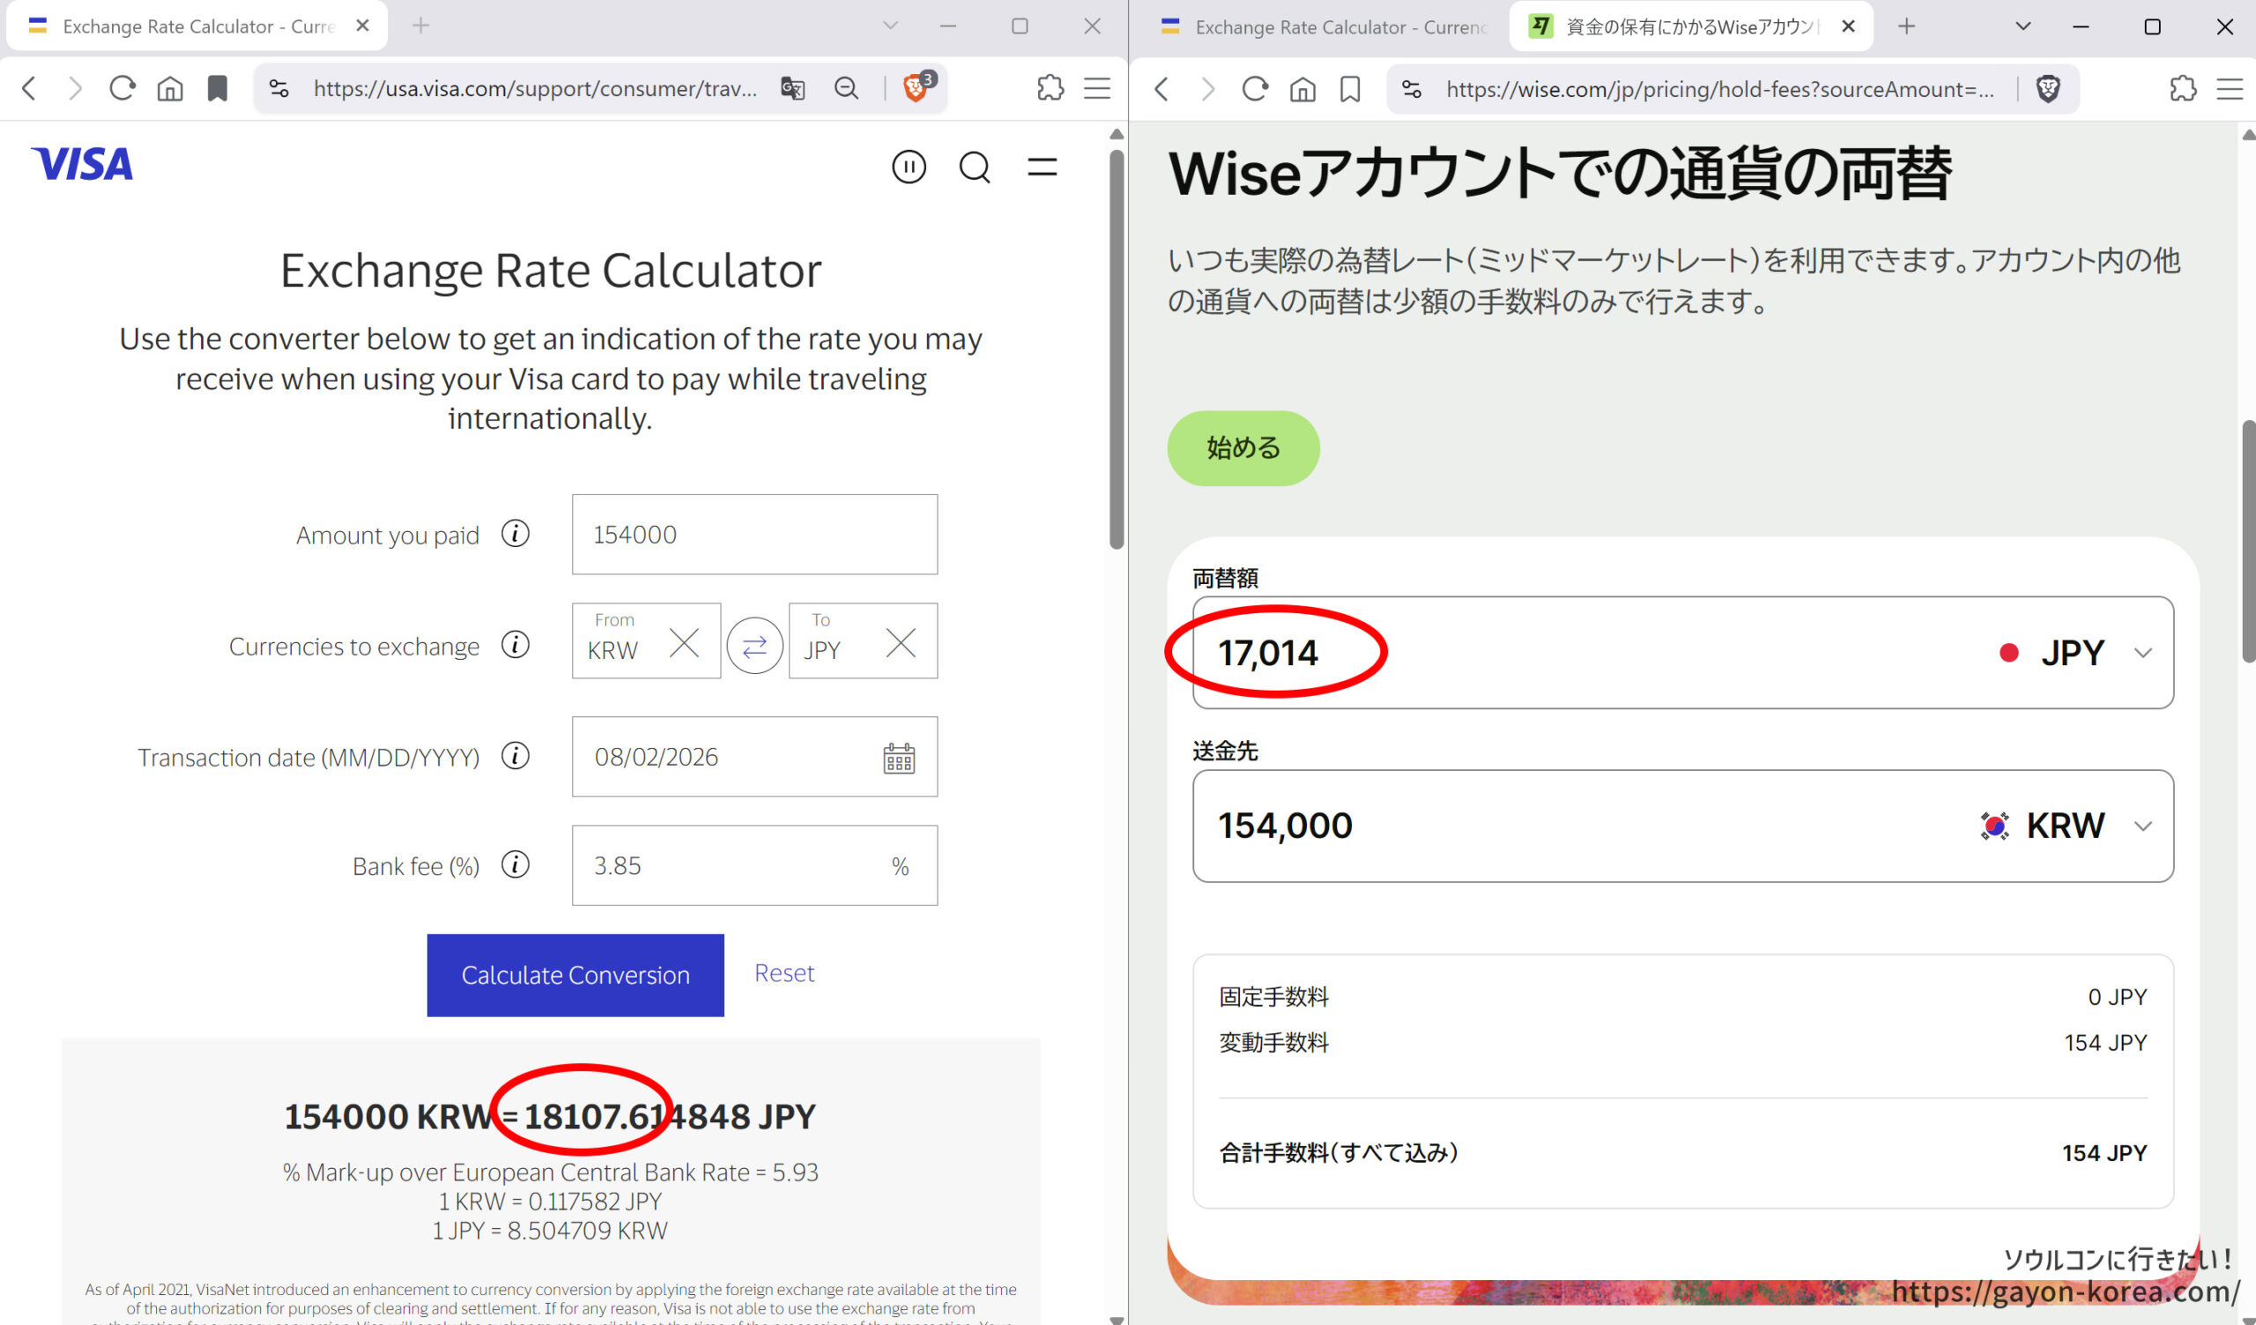The width and height of the screenshot is (2256, 1325).
Task: Click filled bookmark icon in Visa window
Action: coord(218,89)
